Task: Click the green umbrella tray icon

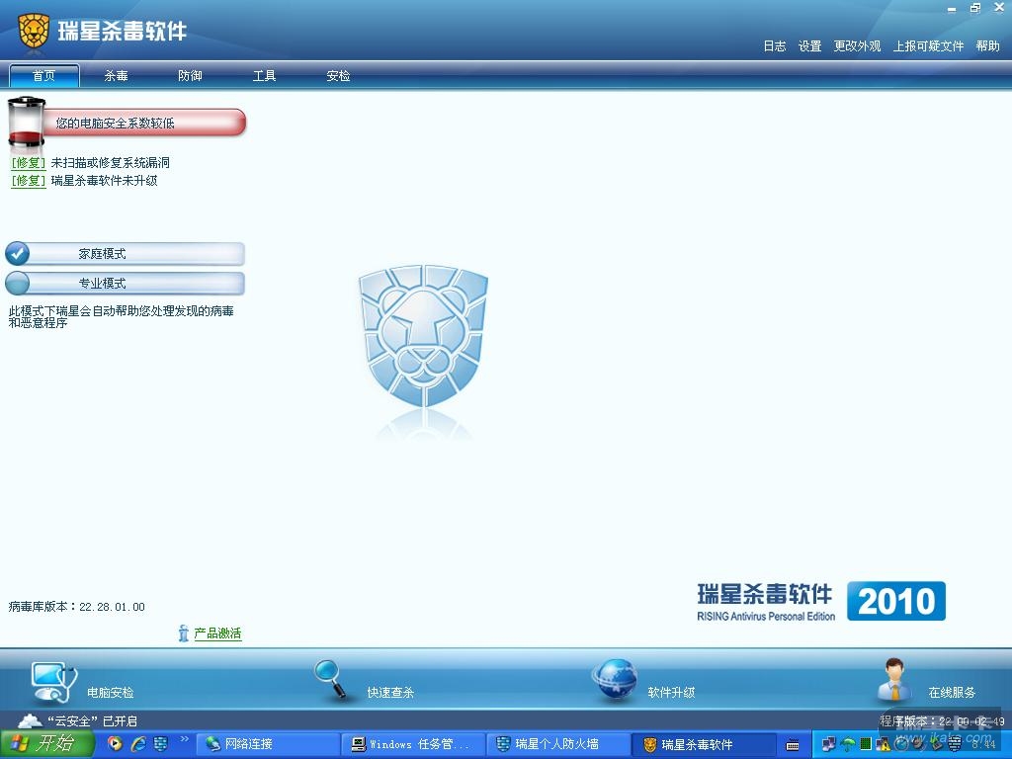Action: pos(848,745)
